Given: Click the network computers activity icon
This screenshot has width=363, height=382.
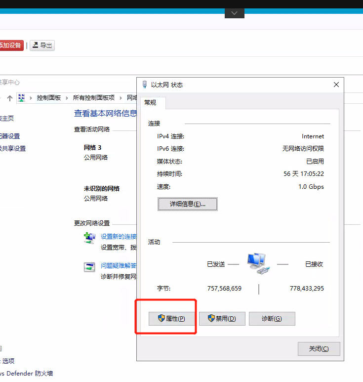Looking at the screenshot, I should 258,264.
